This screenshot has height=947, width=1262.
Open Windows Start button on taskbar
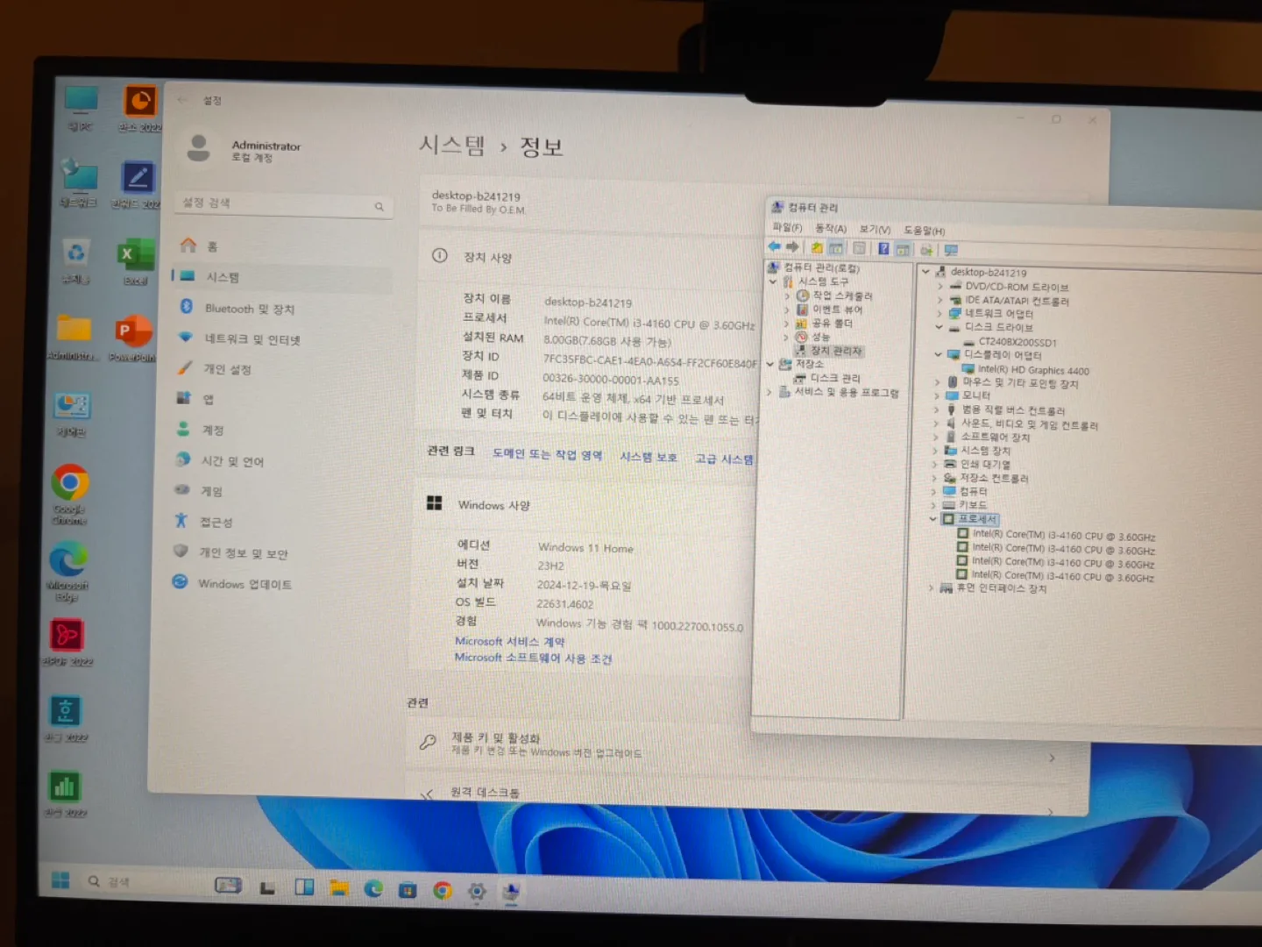pyautogui.click(x=60, y=880)
